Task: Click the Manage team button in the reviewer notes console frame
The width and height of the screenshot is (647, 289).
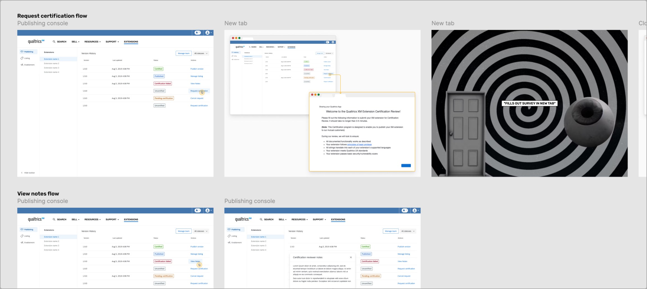Action: pos(391,231)
